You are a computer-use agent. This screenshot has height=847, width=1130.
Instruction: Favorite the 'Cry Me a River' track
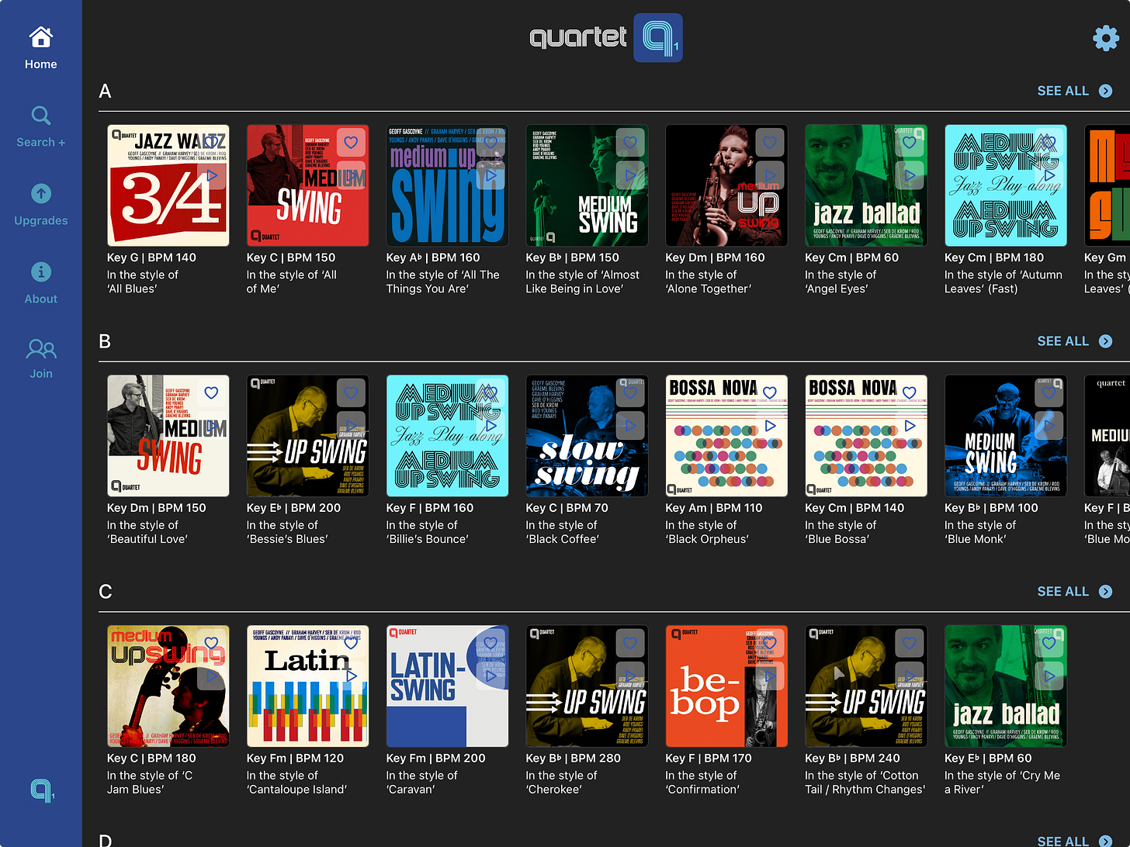coord(1049,644)
